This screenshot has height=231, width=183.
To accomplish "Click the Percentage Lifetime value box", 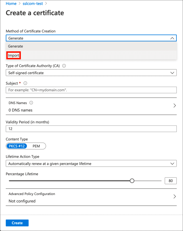I will click(x=170, y=181).
